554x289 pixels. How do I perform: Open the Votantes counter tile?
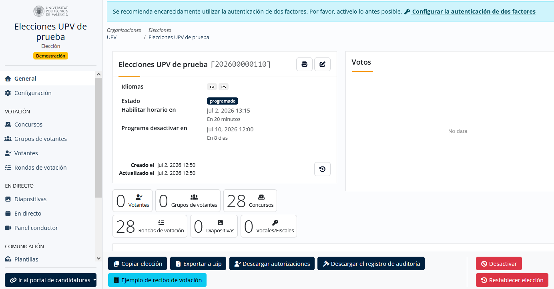click(132, 201)
